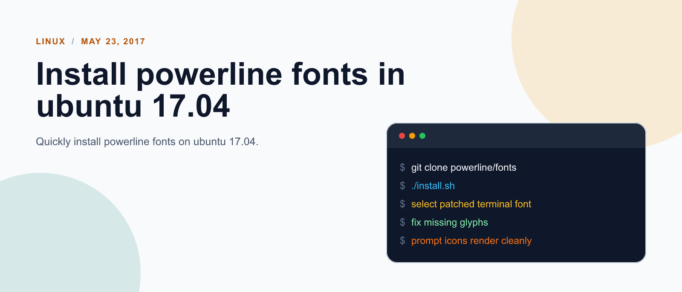Select 'prompt icons render cleanly' line

[x=471, y=241]
